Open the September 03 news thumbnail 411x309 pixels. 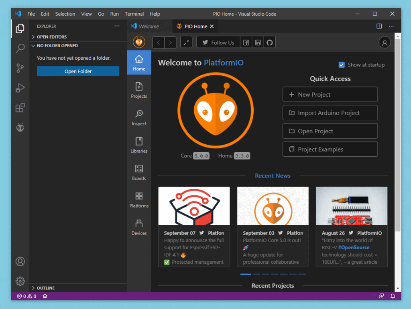point(273,206)
